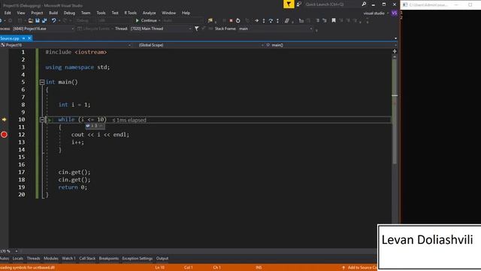Toggle the red breakpoint on line 12
Image resolution: width=481 pixels, height=271 pixels.
coord(4,135)
